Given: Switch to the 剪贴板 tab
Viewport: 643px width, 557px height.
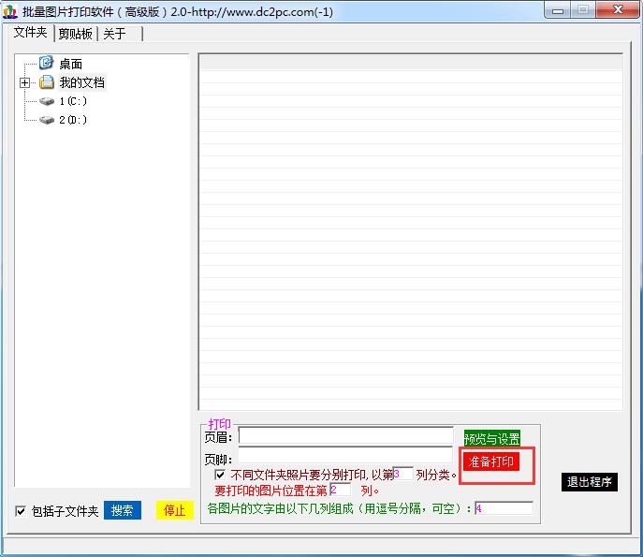Looking at the screenshot, I should (76, 34).
